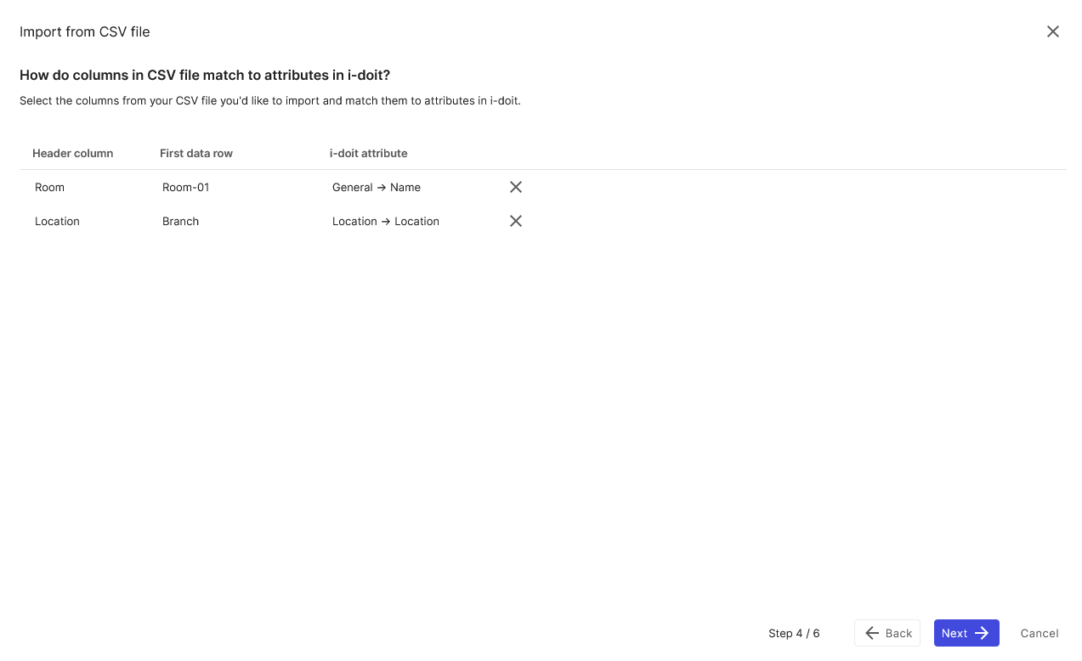
Task: Click the CSV columns matching question heading
Action: pyautogui.click(x=205, y=75)
